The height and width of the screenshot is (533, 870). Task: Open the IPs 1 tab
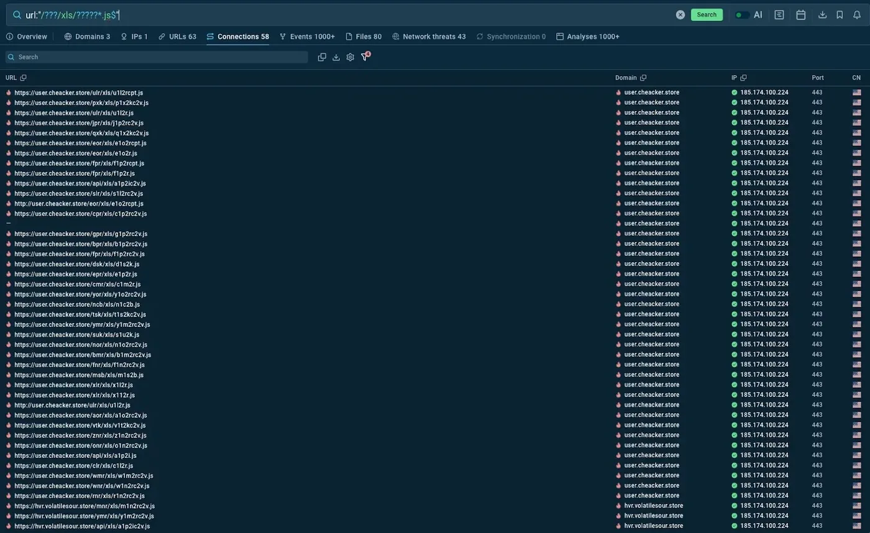pos(134,37)
